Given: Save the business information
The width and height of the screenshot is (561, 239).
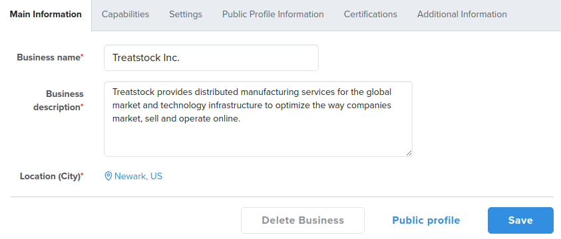Looking at the screenshot, I should click(x=520, y=220).
